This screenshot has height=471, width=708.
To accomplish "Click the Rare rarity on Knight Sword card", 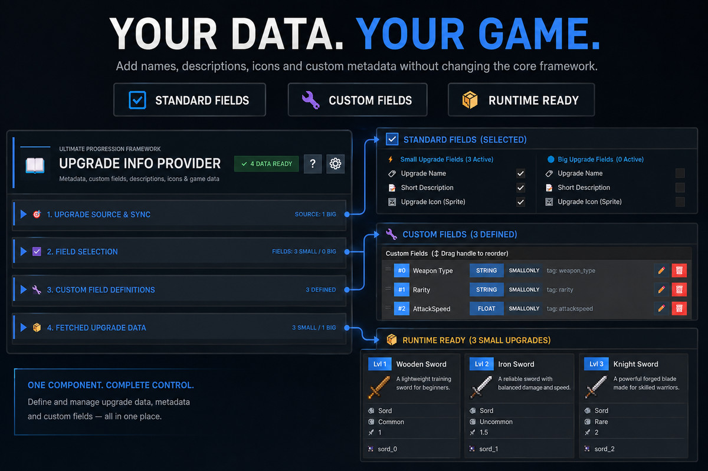I will tap(601, 421).
